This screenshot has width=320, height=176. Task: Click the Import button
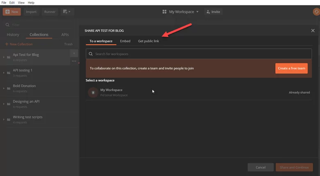(31, 12)
